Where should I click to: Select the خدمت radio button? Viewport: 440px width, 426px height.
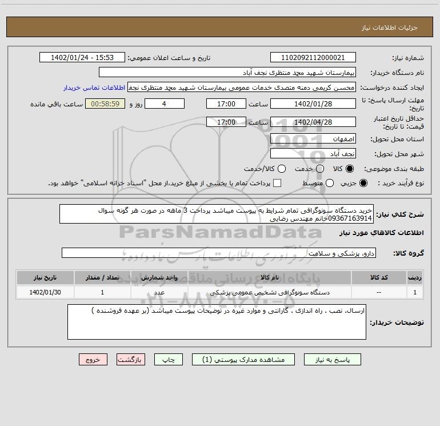click(x=320, y=169)
